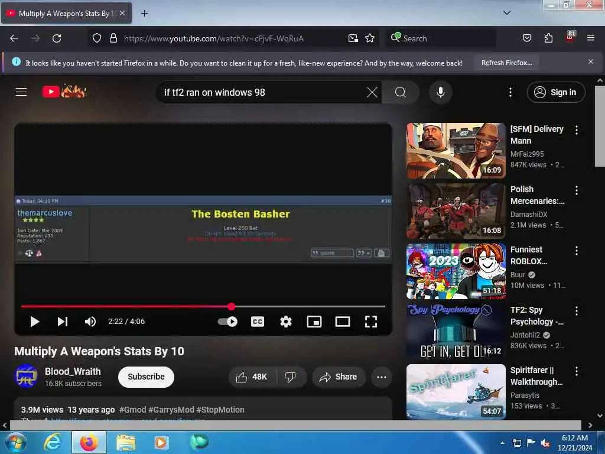
Task: Dislike this video
Action: tap(290, 377)
